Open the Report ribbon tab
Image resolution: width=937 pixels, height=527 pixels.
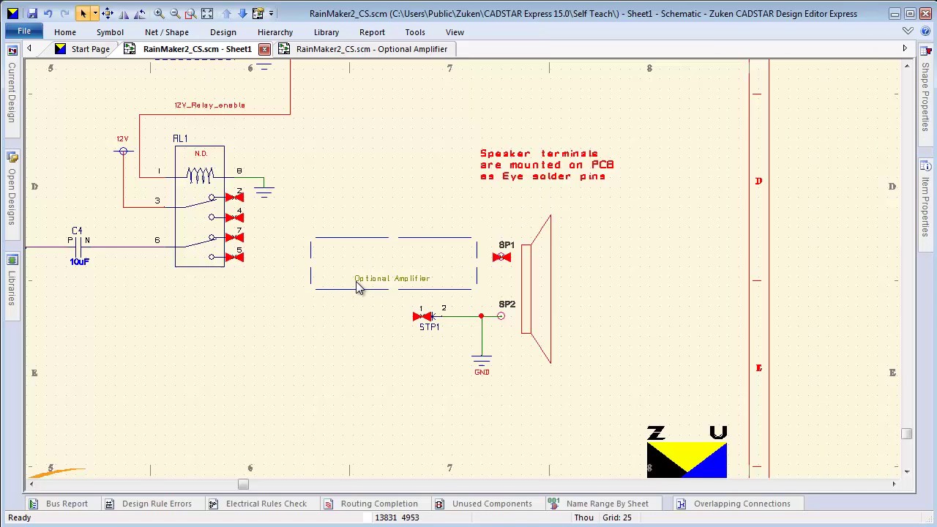pos(372,32)
